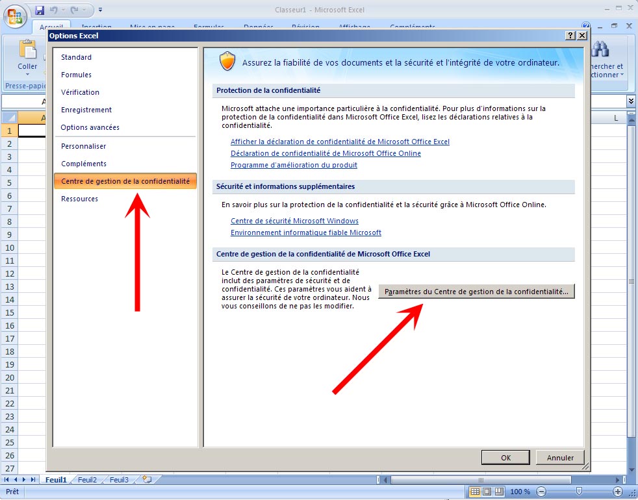Go to previous sheet navigation arrow

tap(16, 480)
